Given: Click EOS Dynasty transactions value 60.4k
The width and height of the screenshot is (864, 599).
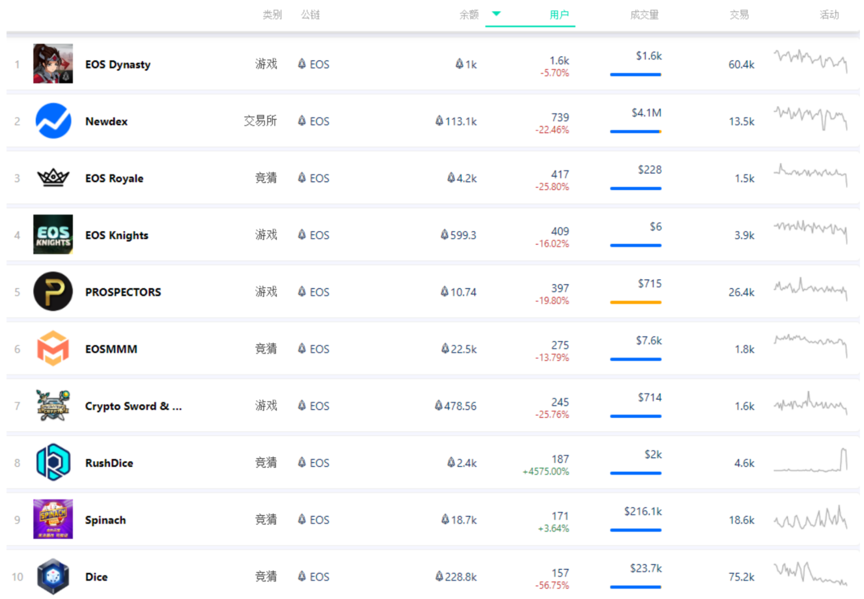Looking at the screenshot, I should [742, 64].
